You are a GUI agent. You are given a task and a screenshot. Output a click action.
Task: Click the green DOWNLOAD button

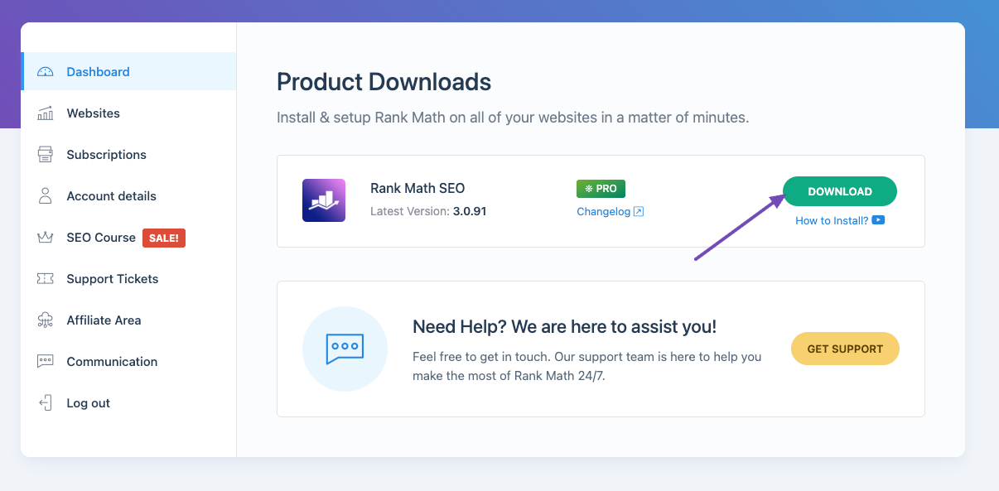click(x=840, y=191)
